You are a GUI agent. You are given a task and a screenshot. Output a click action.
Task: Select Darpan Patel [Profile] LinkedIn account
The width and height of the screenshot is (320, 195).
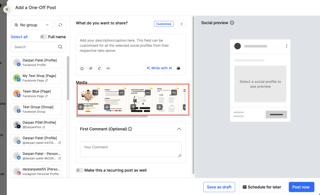tap(36, 140)
